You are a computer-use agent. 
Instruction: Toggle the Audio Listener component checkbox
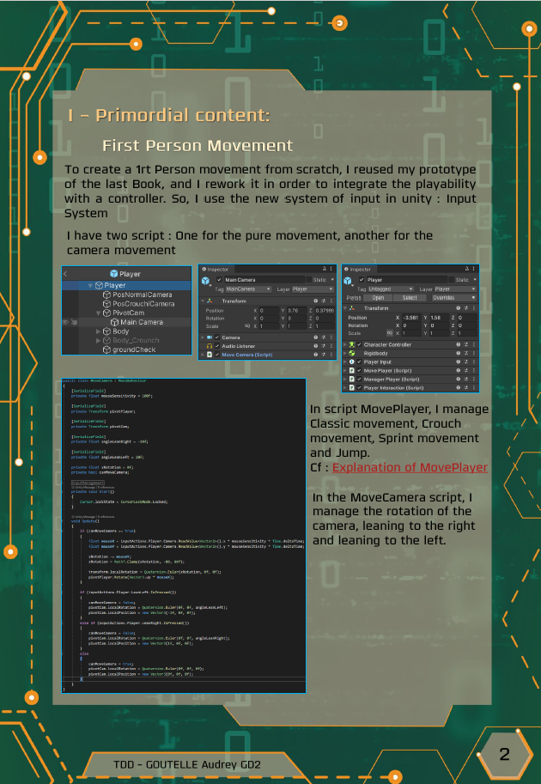coord(217,346)
